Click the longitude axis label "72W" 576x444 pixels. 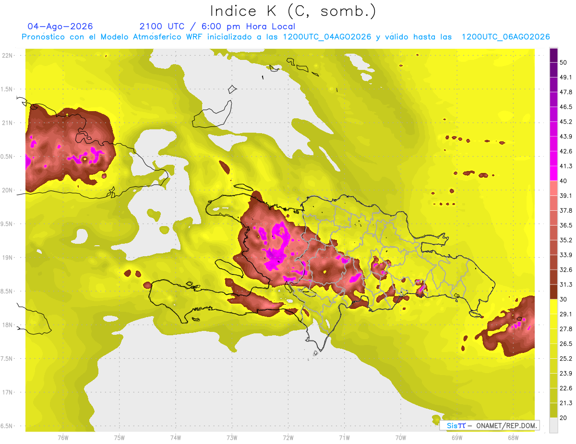pos(288,438)
